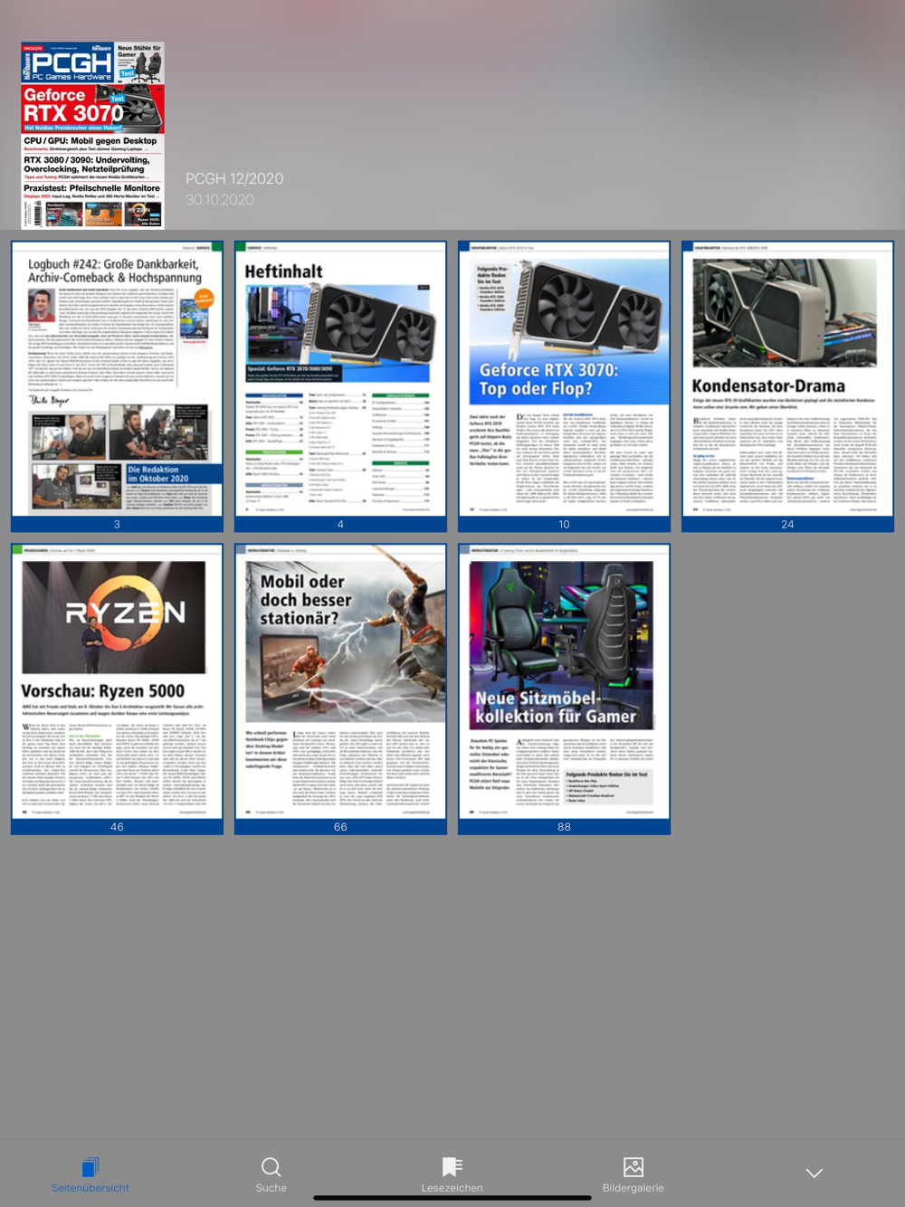Switch to the Lesezeichen tab label

click(x=452, y=1188)
